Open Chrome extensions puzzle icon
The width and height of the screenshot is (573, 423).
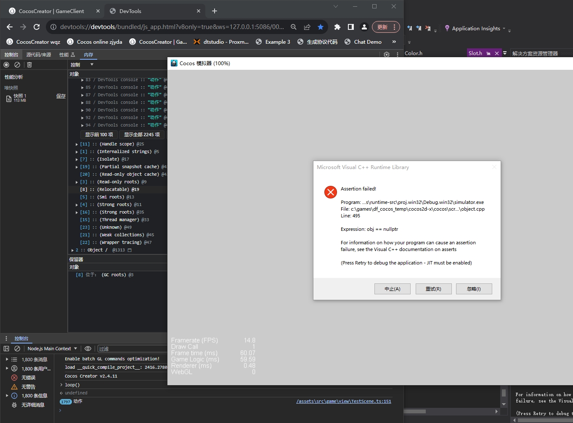pyautogui.click(x=337, y=27)
